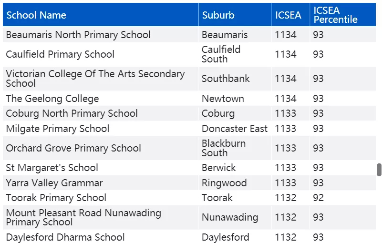Select Yarra Valley Grammar row

pyautogui.click(x=189, y=182)
